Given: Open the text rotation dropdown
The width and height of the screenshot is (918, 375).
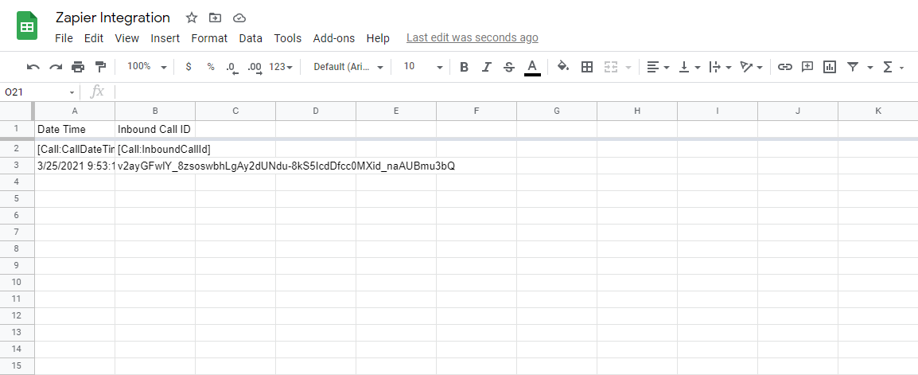Looking at the screenshot, I should coord(751,67).
